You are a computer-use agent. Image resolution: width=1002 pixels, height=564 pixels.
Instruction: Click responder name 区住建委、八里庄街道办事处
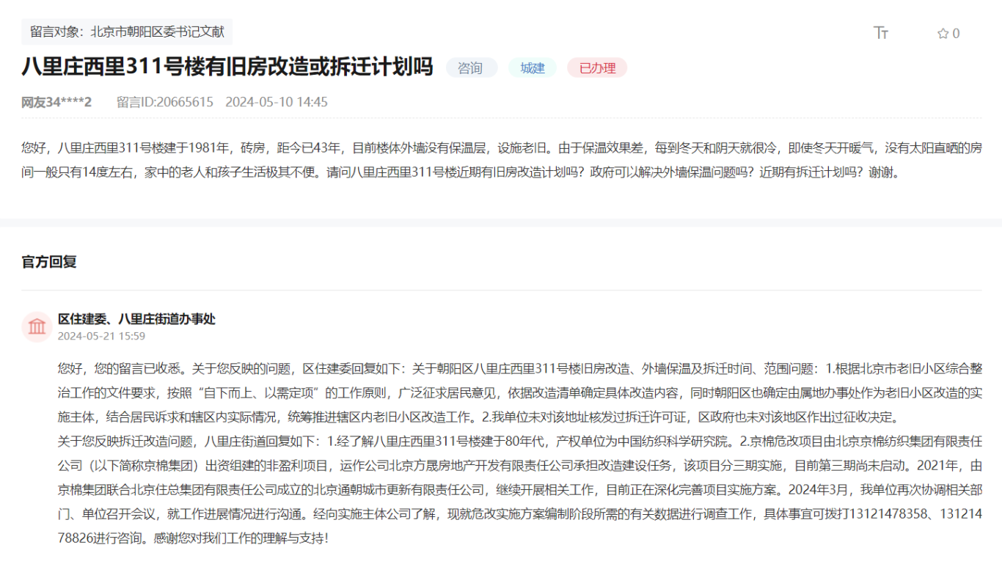coord(136,319)
